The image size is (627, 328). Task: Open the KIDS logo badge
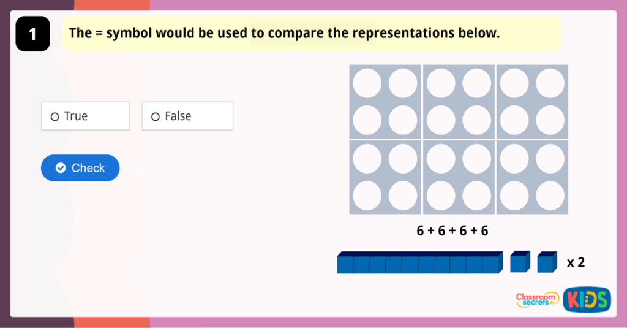click(587, 299)
